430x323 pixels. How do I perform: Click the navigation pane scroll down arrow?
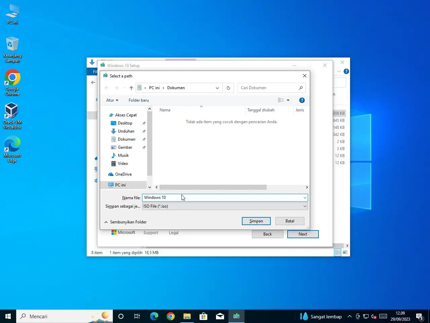point(150,187)
